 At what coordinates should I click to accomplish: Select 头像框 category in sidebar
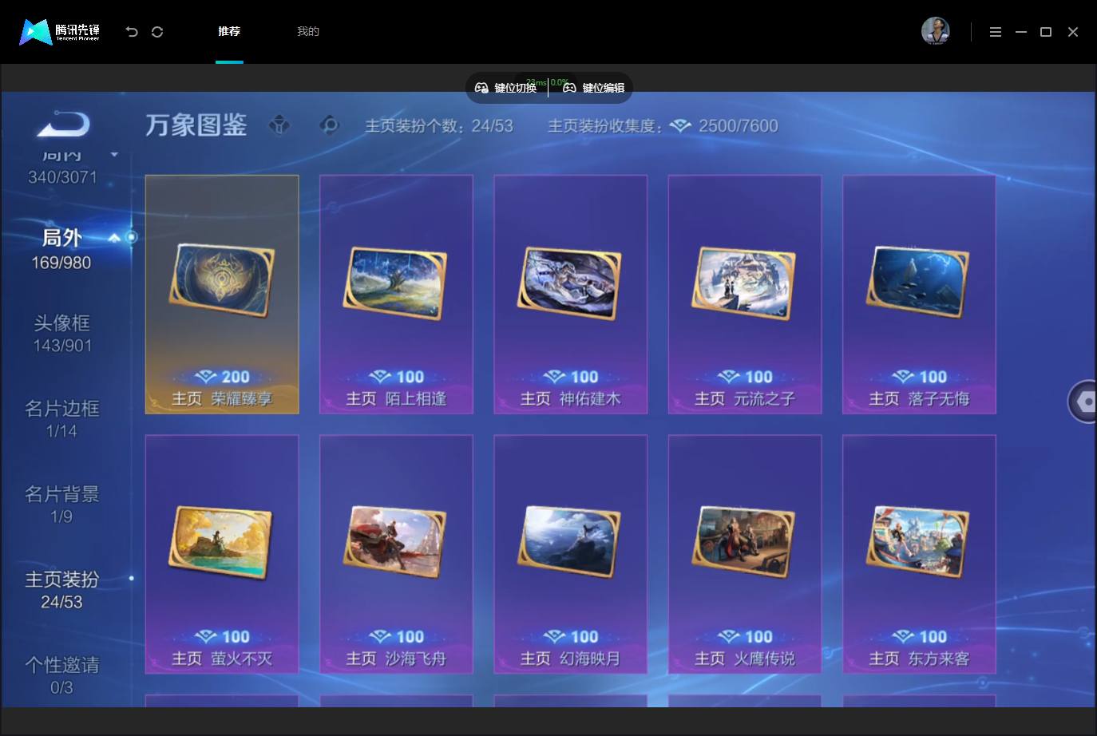click(62, 334)
